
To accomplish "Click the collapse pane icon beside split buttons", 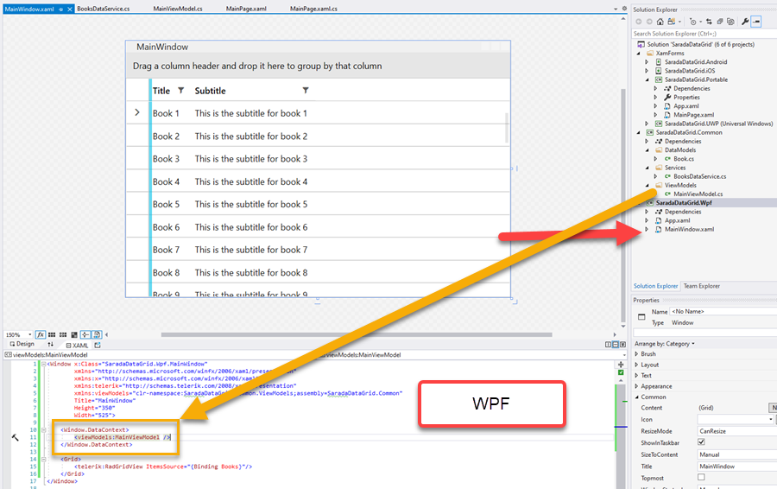I will coord(622,345).
